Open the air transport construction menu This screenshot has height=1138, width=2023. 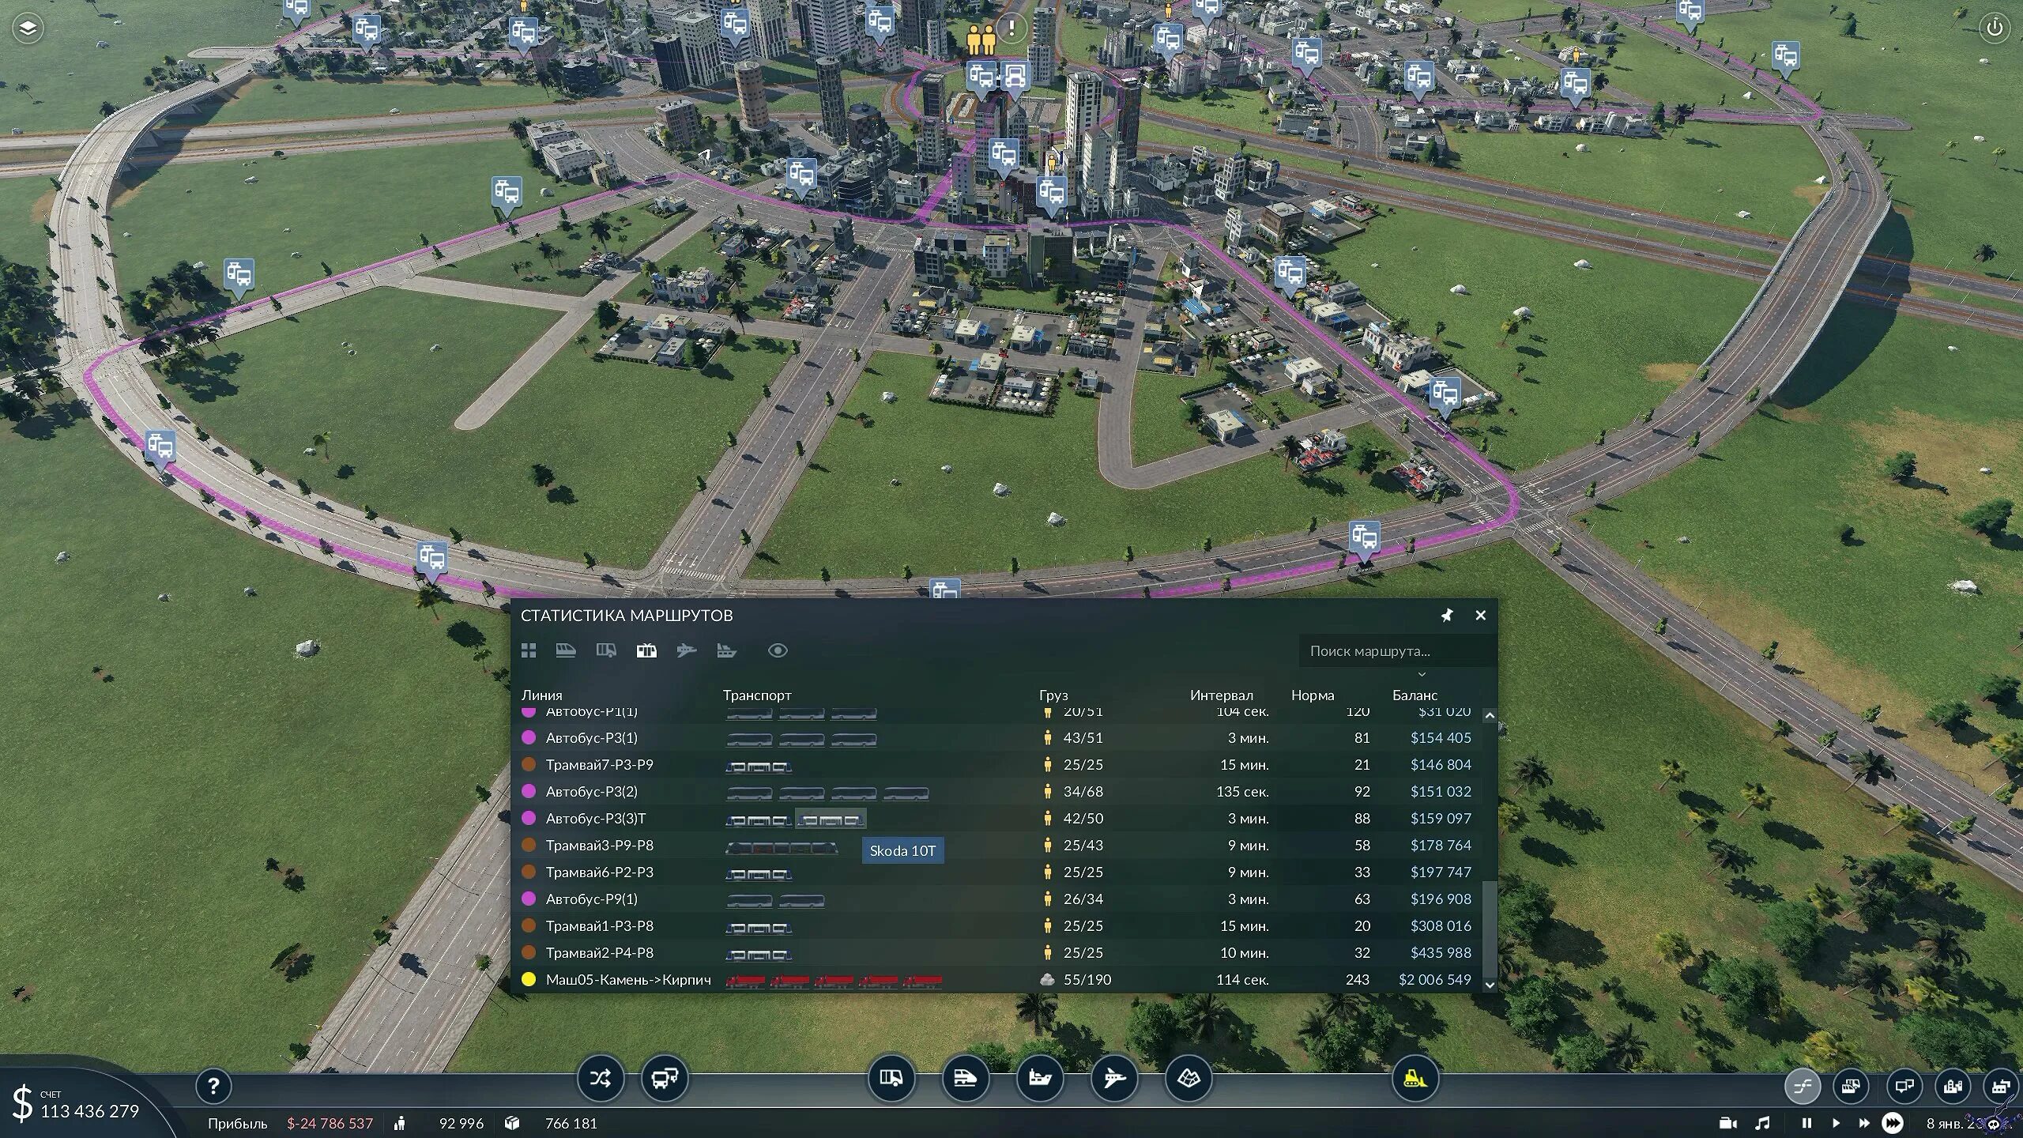pyautogui.click(x=1113, y=1078)
